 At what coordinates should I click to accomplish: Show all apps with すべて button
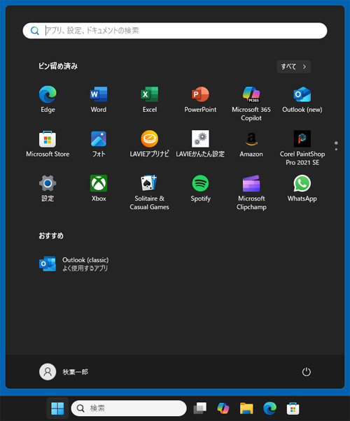click(x=293, y=66)
